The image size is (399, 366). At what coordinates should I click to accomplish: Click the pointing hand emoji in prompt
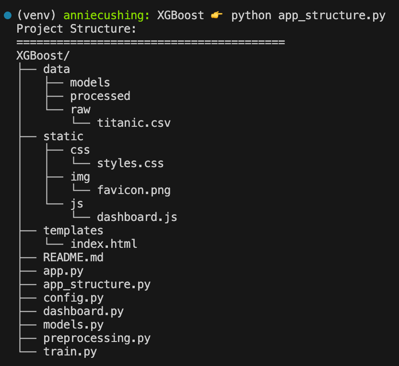click(217, 15)
